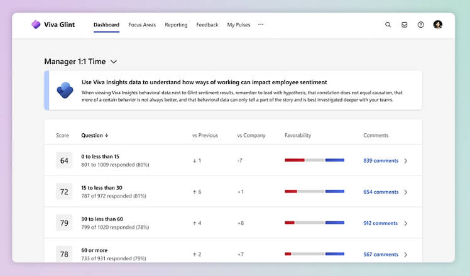Go to the Feedback tab

click(207, 25)
